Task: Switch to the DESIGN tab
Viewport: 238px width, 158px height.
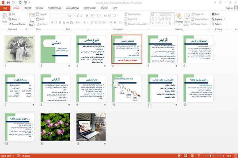Action: (x=40, y=8)
